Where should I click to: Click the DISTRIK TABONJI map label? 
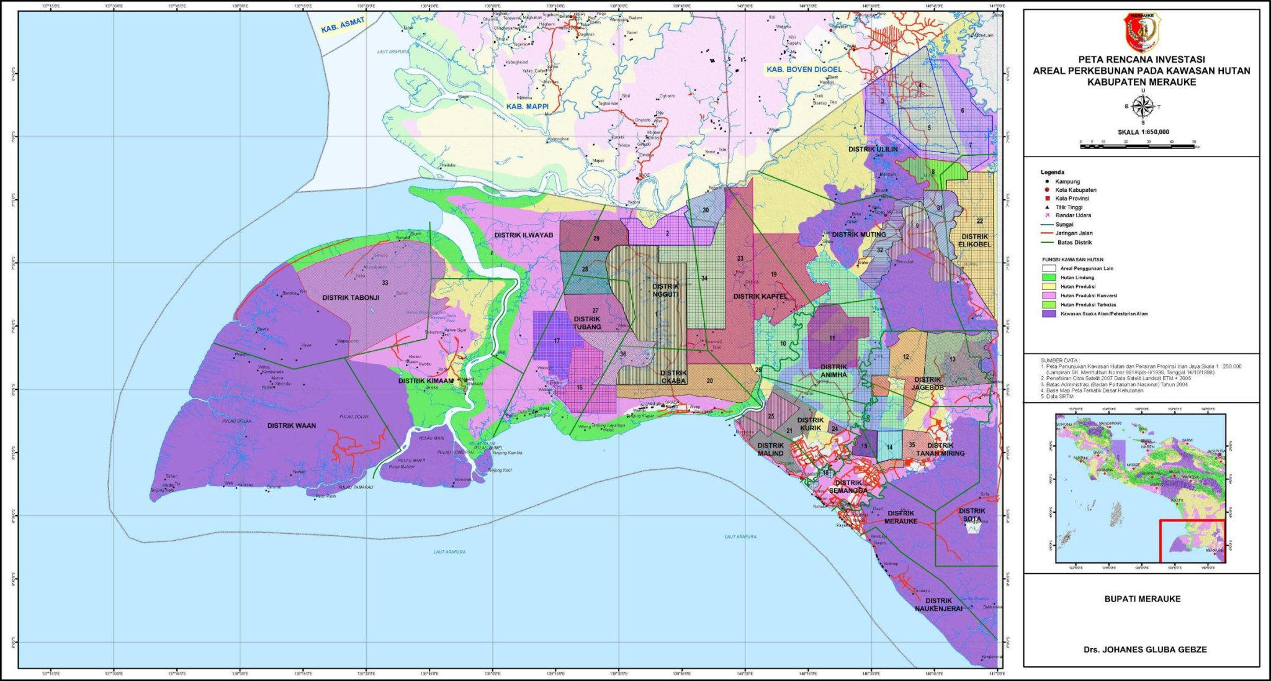pyautogui.click(x=351, y=297)
